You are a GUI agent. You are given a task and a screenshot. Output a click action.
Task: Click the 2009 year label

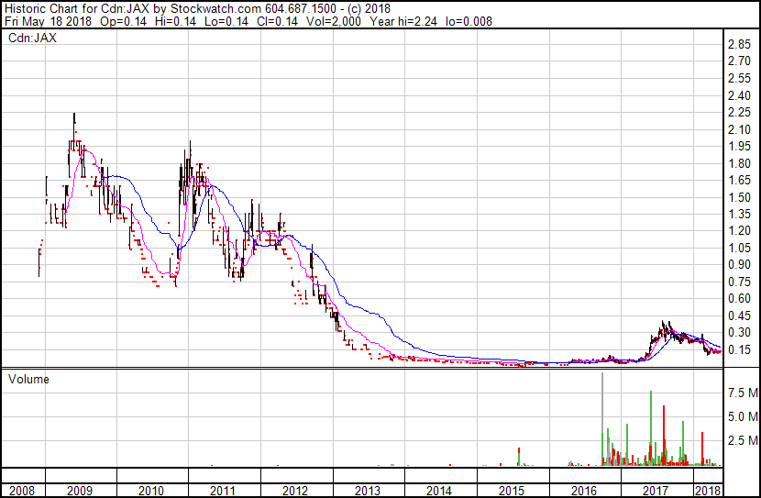[x=79, y=490]
